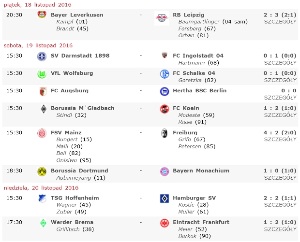This screenshot has height=242, width=300.
Task: Click the SV Darmstadt 1898 crest
Action: [42, 56]
